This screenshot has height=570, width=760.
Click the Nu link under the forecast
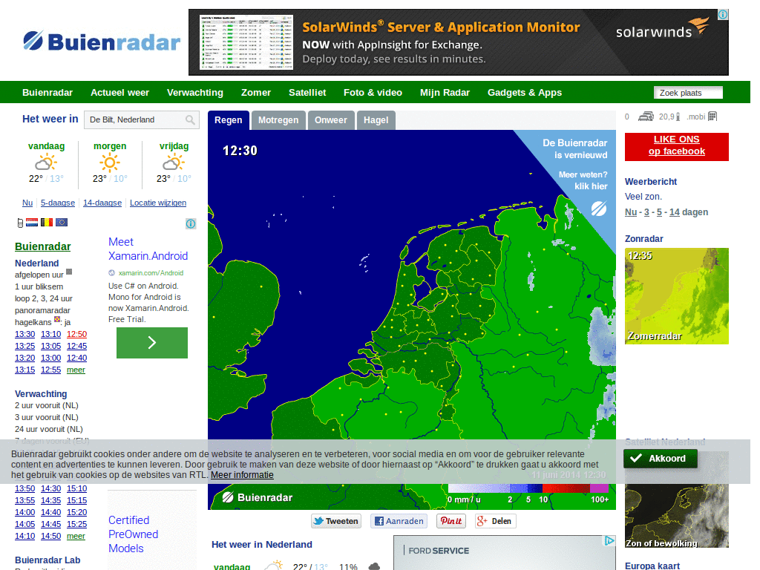[x=27, y=203]
